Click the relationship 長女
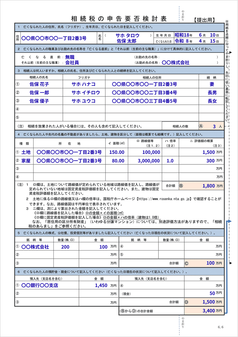 pyautogui.click(x=212, y=101)
